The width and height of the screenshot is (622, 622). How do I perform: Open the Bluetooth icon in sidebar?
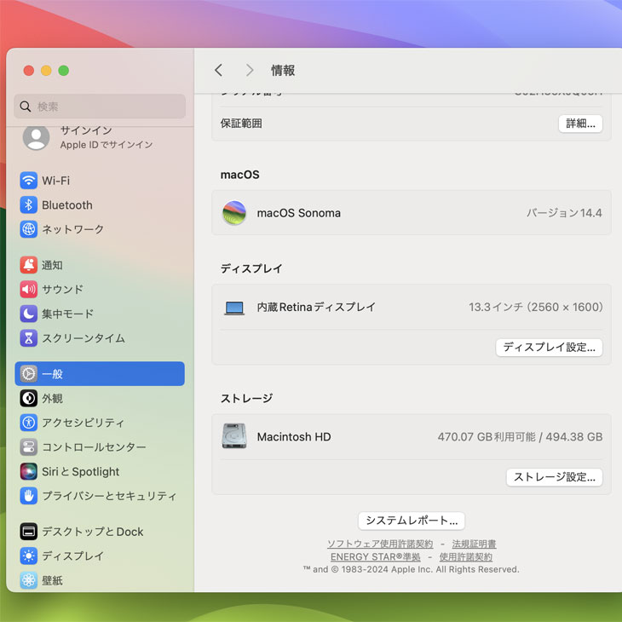coord(29,205)
